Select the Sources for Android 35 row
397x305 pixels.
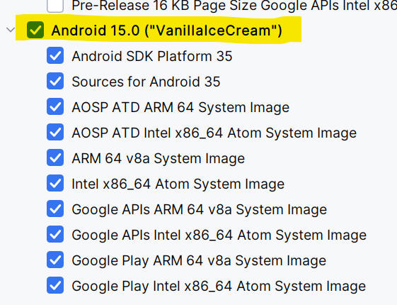(146, 82)
